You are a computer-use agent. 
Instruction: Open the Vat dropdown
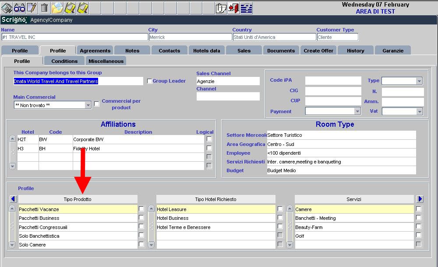[x=419, y=111]
